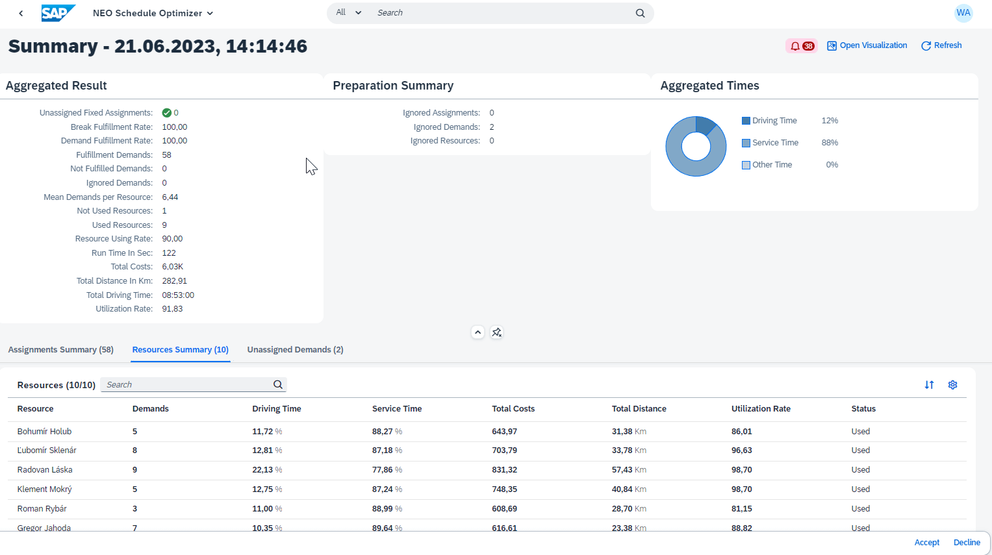Click Open Visualization
This screenshot has width=992, height=555.
(867, 45)
